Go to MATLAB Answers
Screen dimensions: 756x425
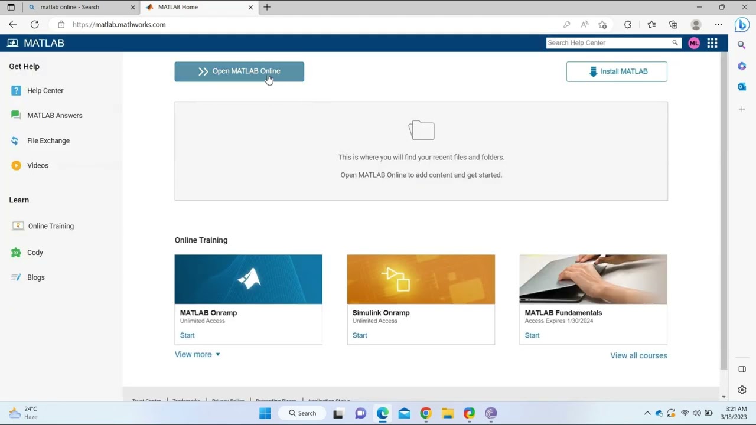tap(54, 115)
